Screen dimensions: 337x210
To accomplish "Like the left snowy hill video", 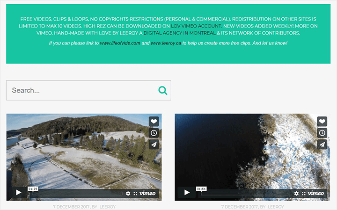I will [x=154, y=122].
